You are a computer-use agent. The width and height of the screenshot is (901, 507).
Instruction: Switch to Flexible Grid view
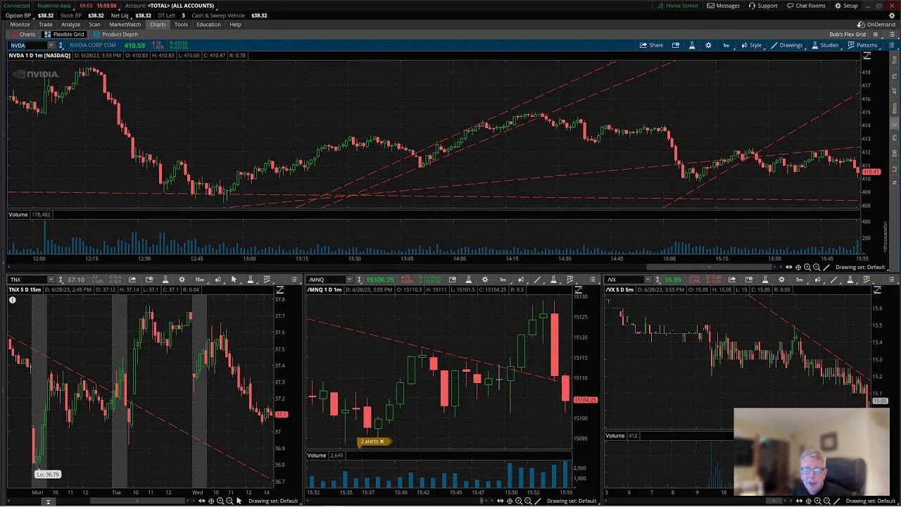click(x=64, y=35)
